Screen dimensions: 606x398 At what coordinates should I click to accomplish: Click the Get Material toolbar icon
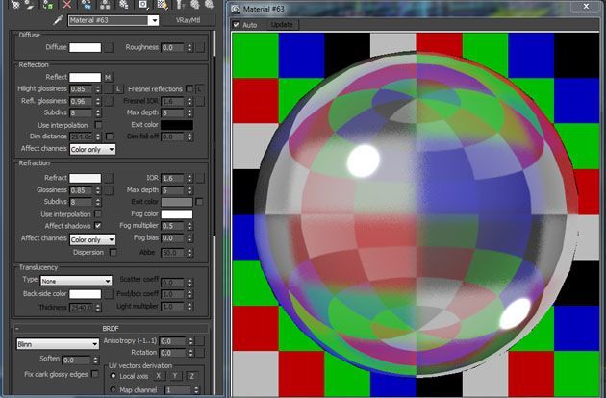click(x=14, y=4)
